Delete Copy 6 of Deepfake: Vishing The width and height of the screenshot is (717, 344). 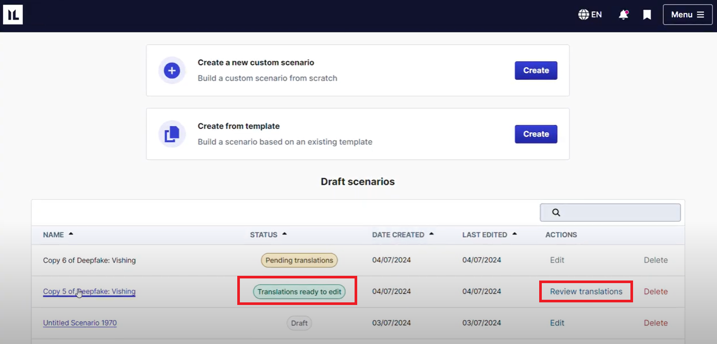point(655,260)
